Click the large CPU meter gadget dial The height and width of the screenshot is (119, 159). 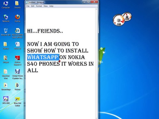tap(119, 20)
